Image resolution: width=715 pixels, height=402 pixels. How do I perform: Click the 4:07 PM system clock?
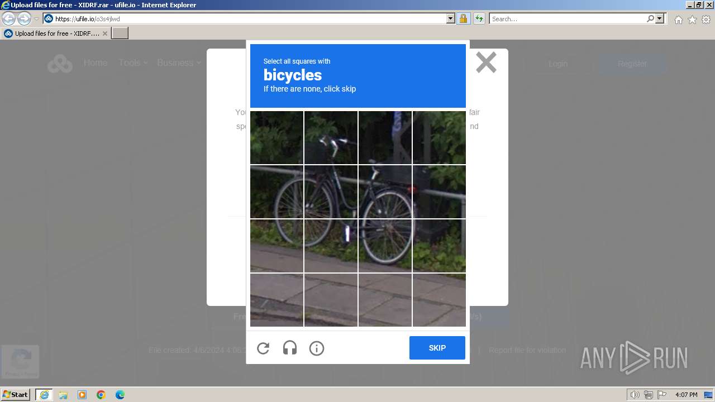pos(686,395)
